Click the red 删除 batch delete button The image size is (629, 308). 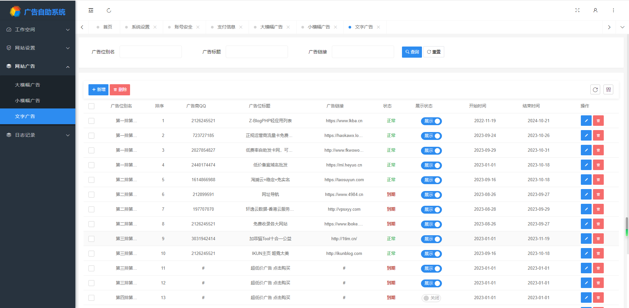pyautogui.click(x=120, y=89)
